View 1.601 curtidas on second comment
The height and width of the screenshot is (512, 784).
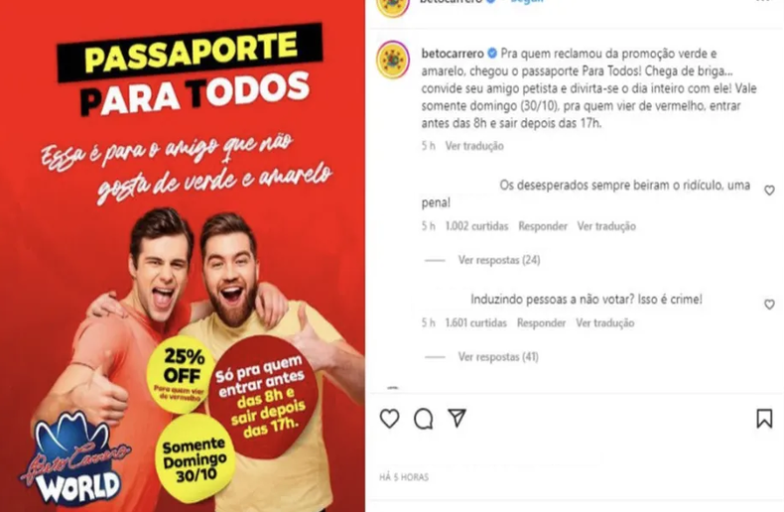tap(476, 323)
